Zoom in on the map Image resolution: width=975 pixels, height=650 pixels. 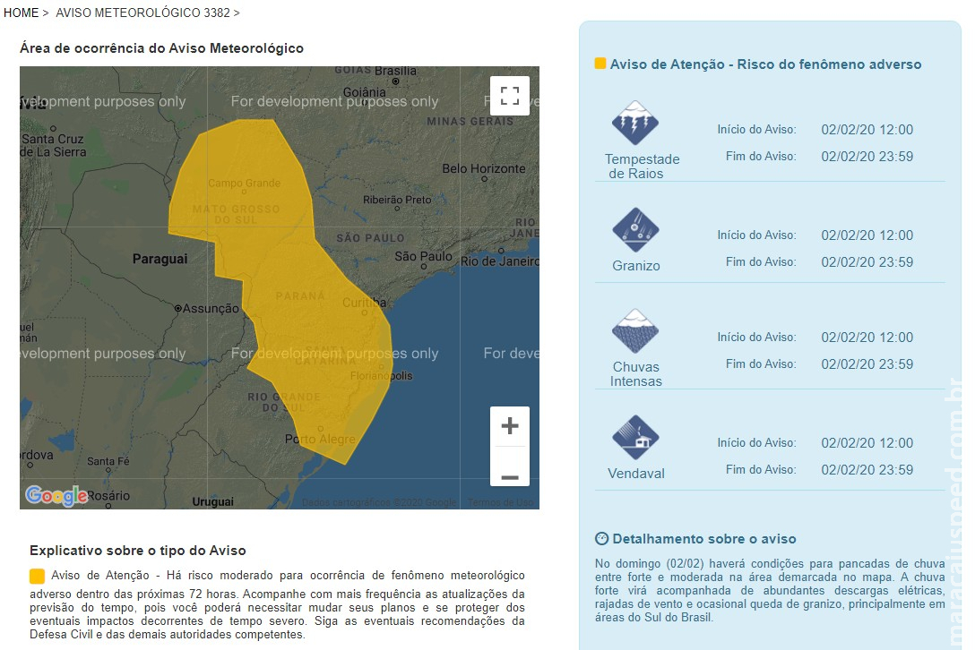click(509, 425)
